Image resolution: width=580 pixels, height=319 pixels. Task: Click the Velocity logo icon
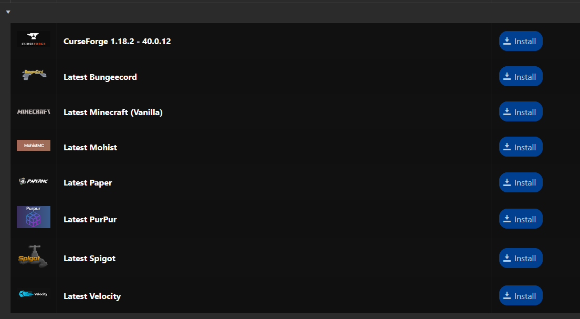[x=33, y=294]
